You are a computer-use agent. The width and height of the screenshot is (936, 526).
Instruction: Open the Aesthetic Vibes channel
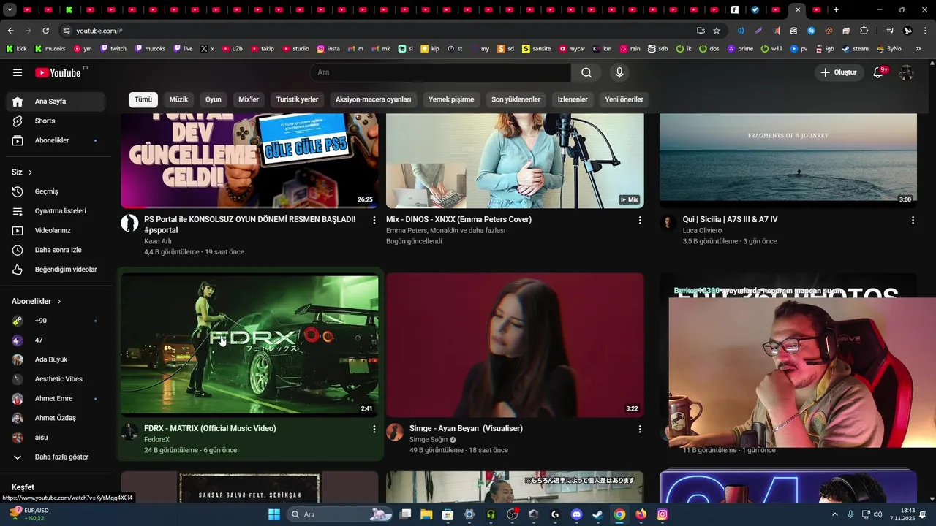click(x=56, y=379)
